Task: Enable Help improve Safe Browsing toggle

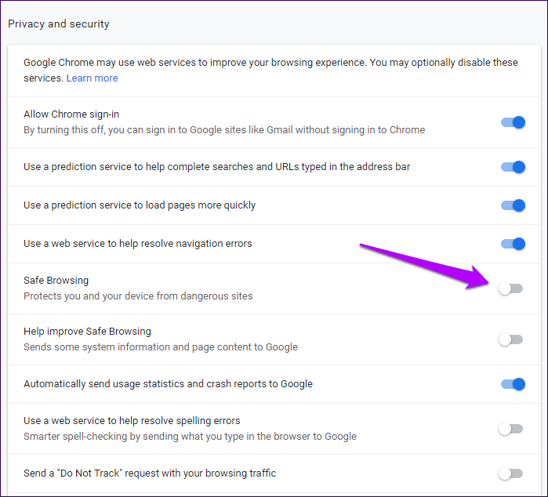Action: coord(510,339)
